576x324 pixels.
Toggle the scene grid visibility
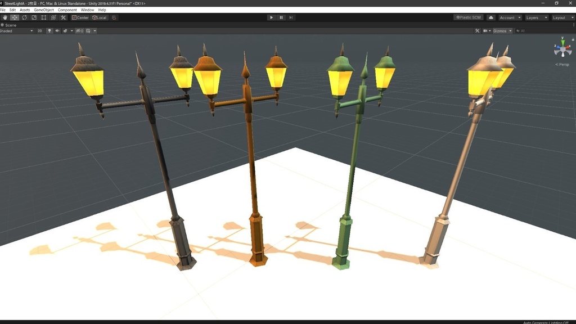88,31
